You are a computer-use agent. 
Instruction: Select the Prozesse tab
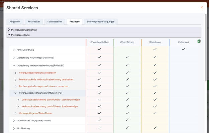tap(75, 22)
